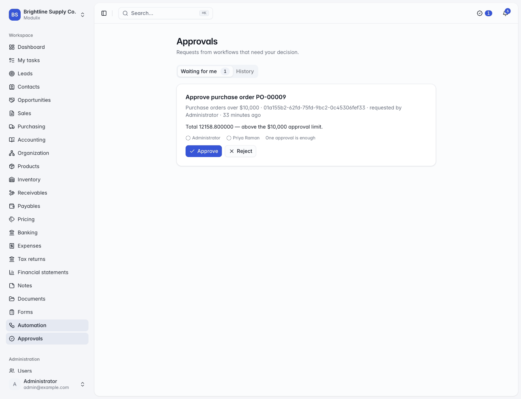The image size is (521, 399).
Task: Go to Accounting in the sidebar
Action: pyautogui.click(x=47, y=140)
